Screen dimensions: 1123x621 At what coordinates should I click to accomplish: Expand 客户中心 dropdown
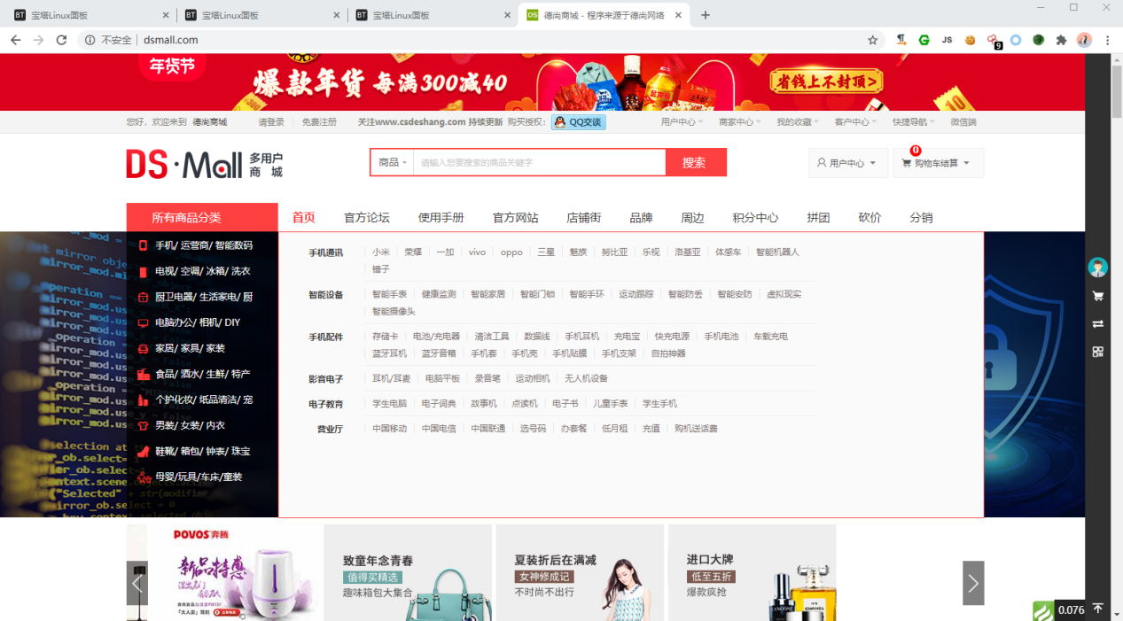(855, 122)
